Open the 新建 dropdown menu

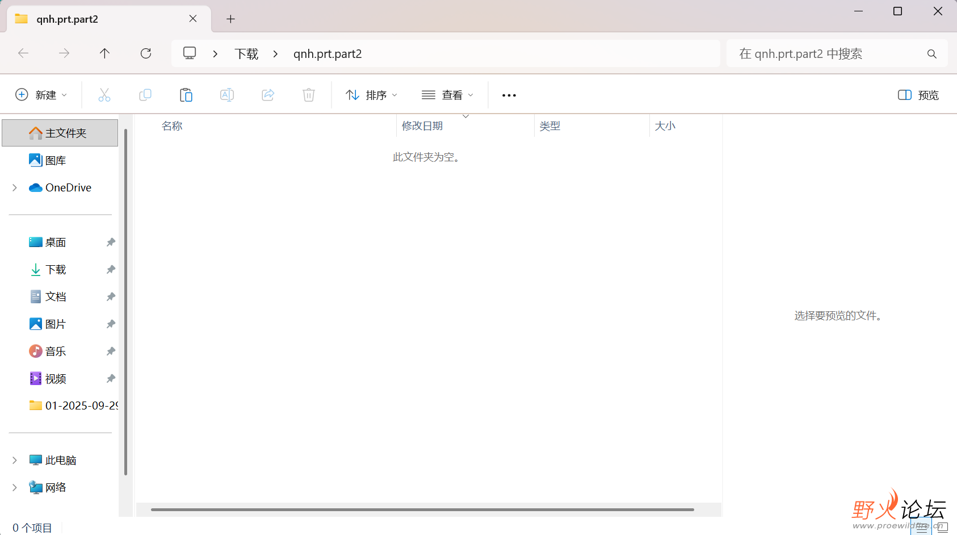tap(41, 95)
